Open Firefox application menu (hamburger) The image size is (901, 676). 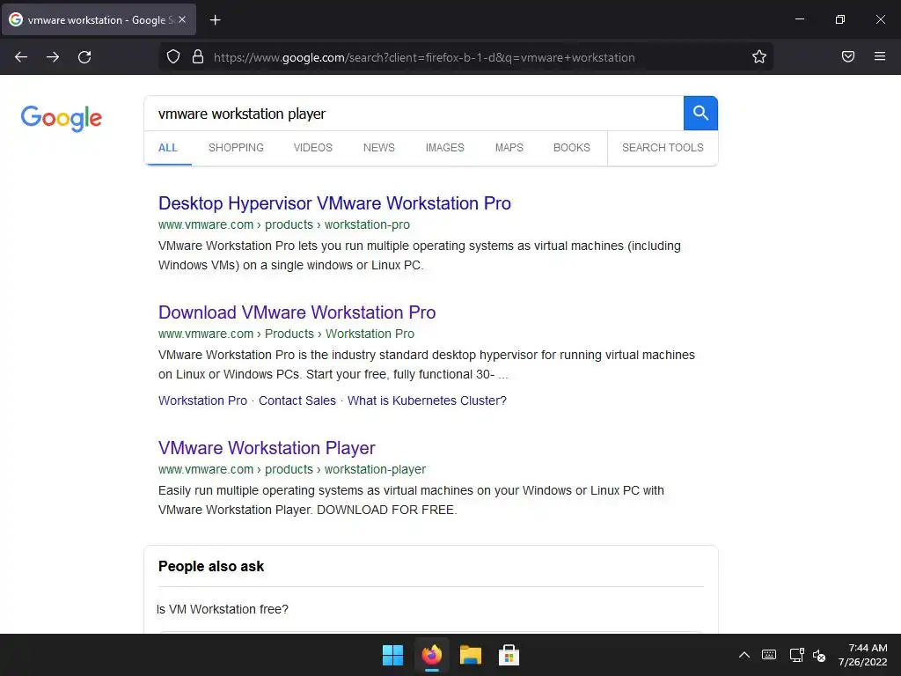[x=880, y=56]
